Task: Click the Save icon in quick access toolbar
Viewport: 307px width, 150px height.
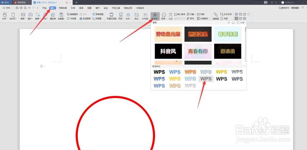Action: point(17,8)
